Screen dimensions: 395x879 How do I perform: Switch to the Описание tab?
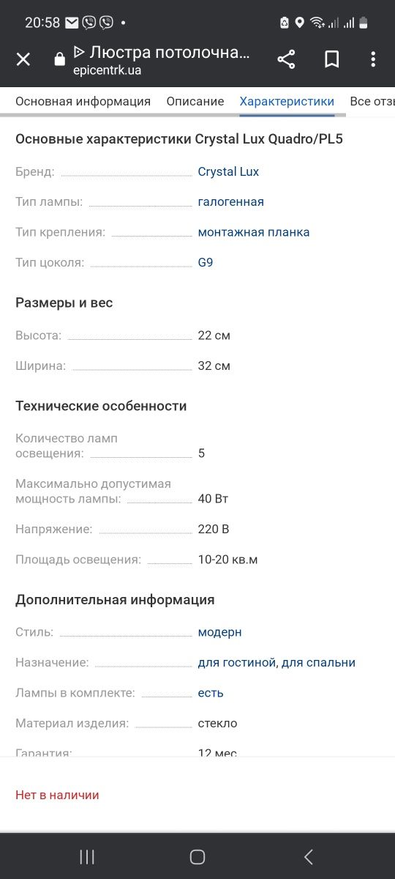point(195,101)
